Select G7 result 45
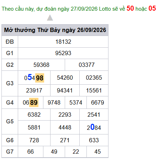 [97, 152]
